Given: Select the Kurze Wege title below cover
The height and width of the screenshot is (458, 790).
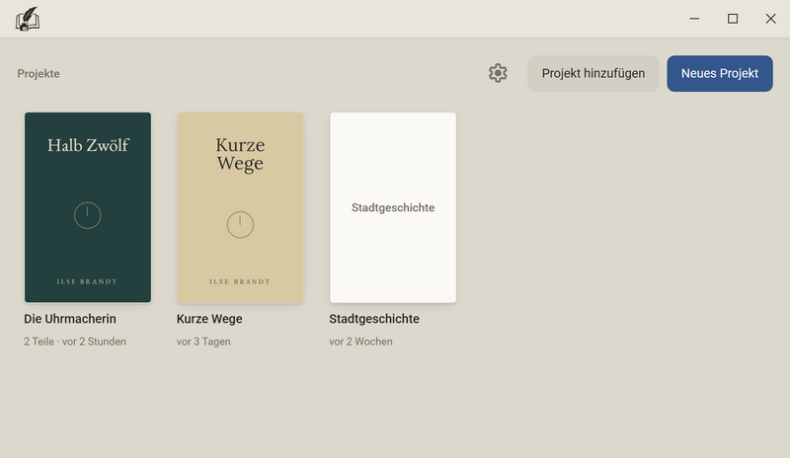Looking at the screenshot, I should 209,319.
